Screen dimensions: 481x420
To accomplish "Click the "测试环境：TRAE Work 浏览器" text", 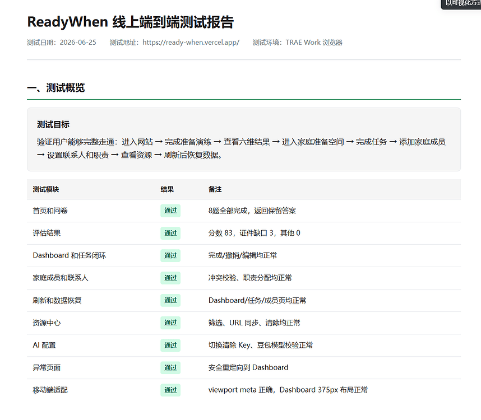I will (297, 42).
